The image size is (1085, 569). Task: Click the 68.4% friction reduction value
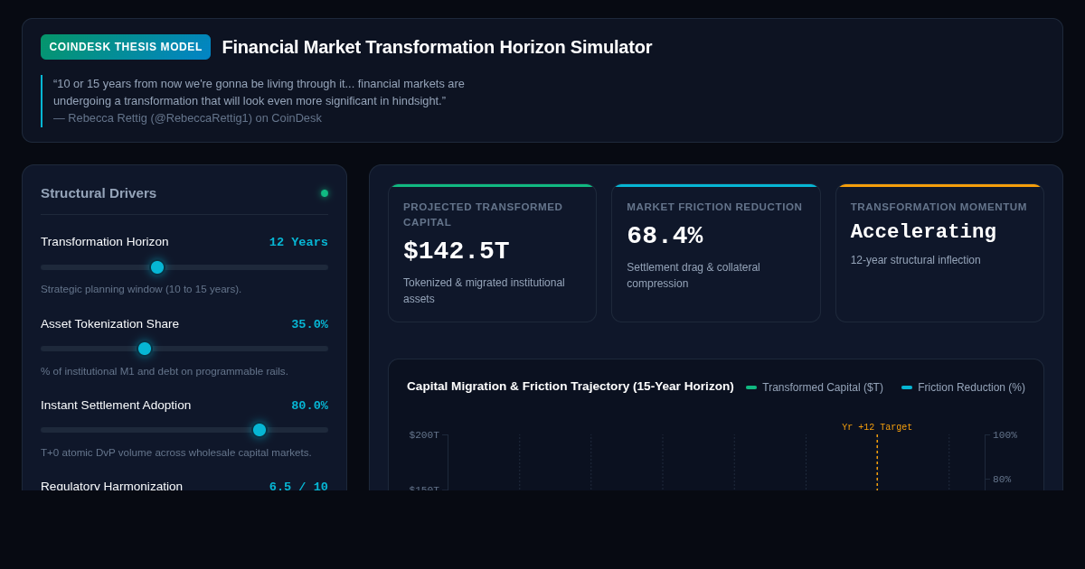click(x=665, y=236)
